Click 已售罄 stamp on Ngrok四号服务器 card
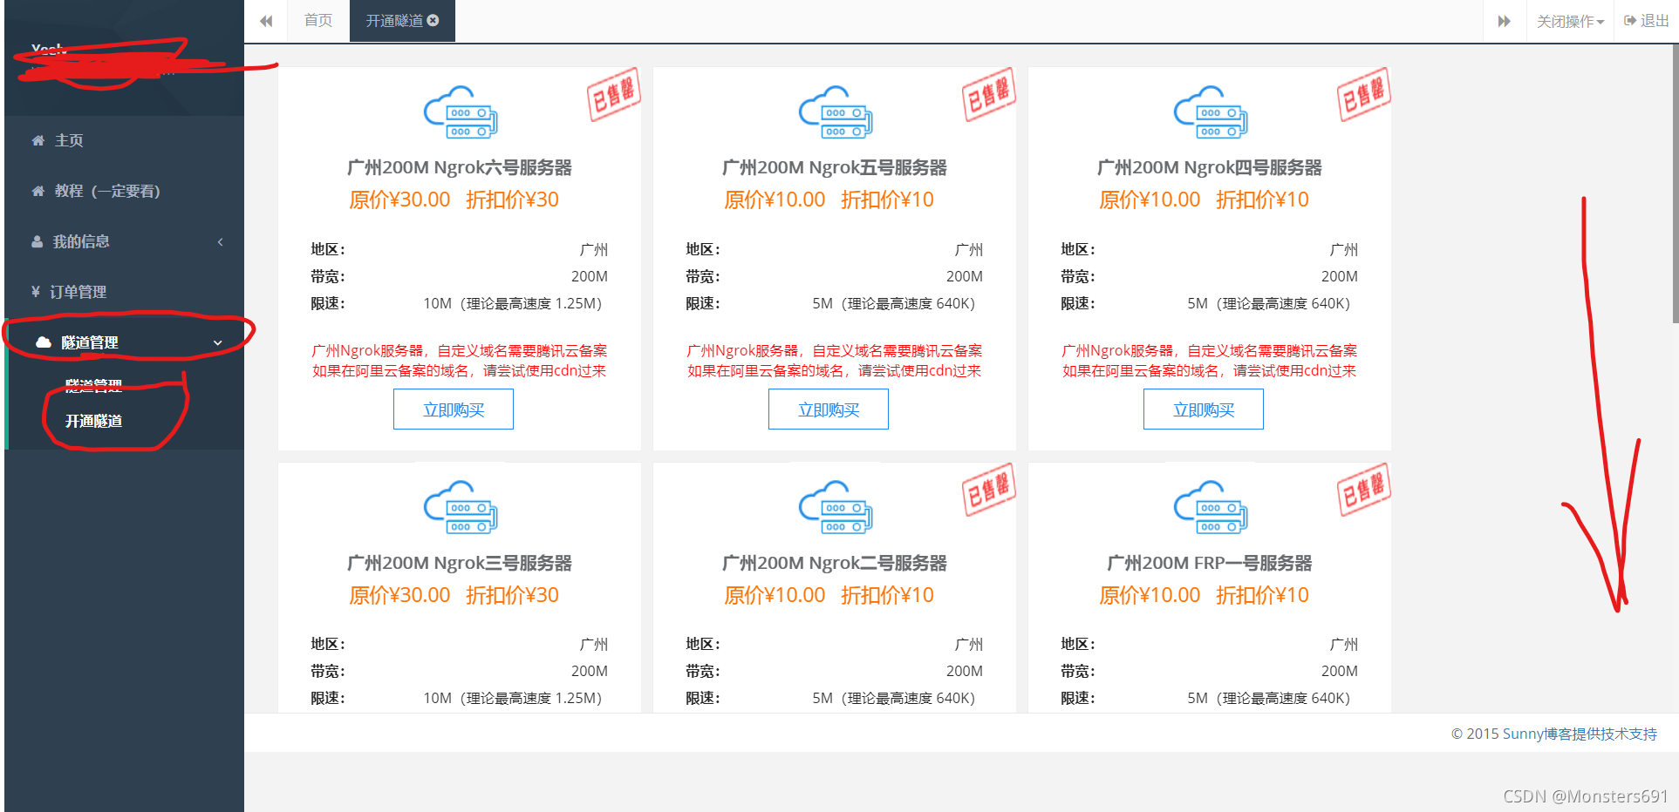 (1364, 94)
